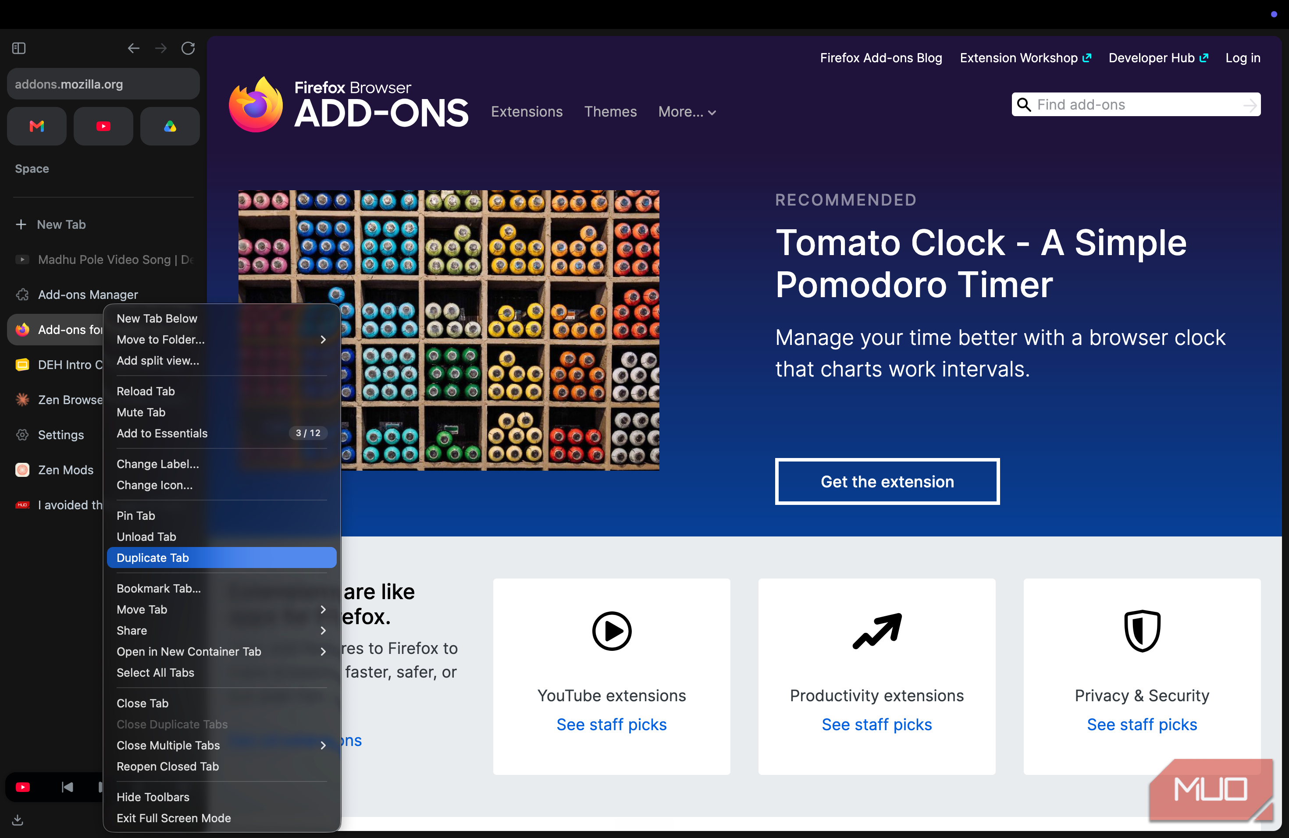The height and width of the screenshot is (838, 1289).
Task: Open the Extension Workshop link
Action: pos(1025,58)
